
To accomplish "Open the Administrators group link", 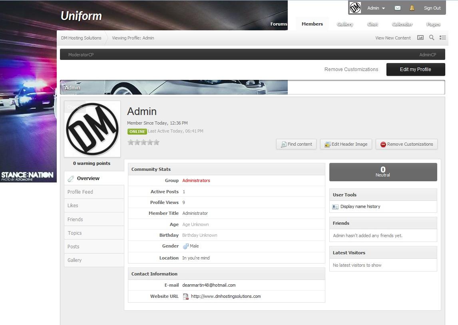I will (x=196, y=180).
